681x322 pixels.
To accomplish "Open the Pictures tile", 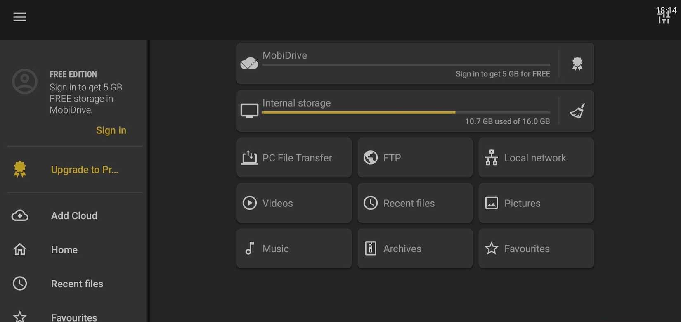I will (x=536, y=203).
